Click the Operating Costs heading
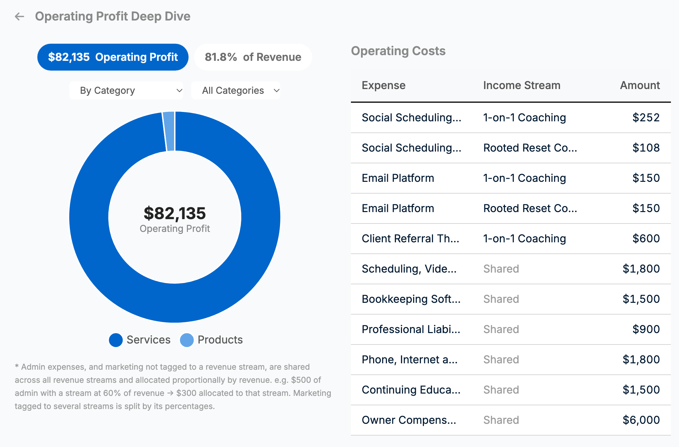The width and height of the screenshot is (679, 447). pyautogui.click(x=398, y=51)
